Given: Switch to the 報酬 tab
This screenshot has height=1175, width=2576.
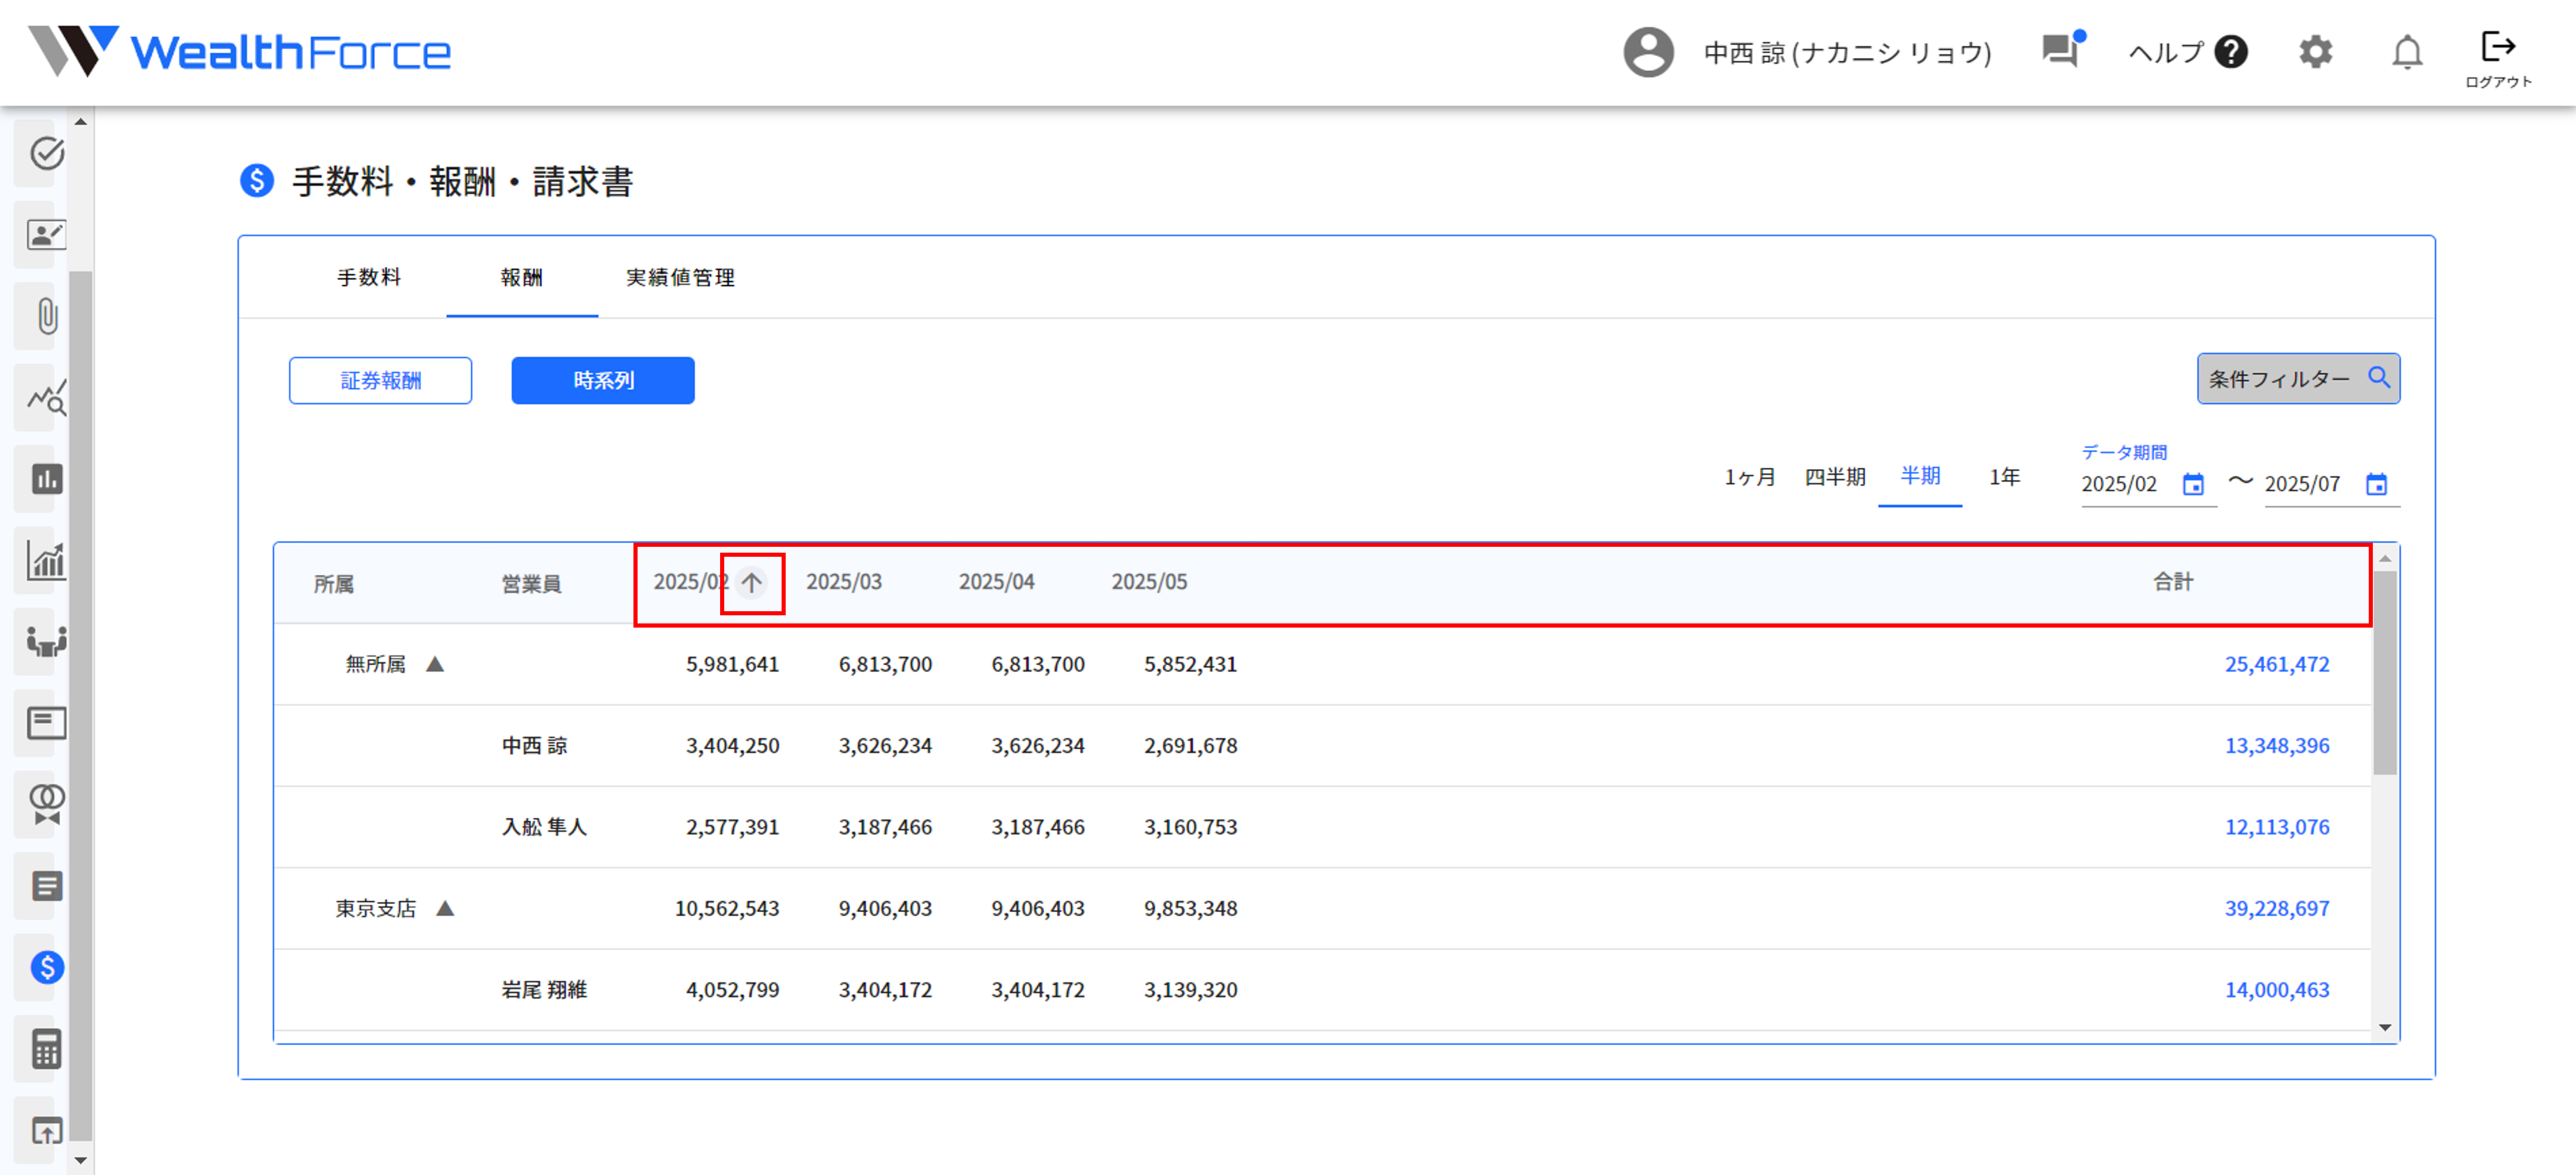Looking at the screenshot, I should point(522,278).
